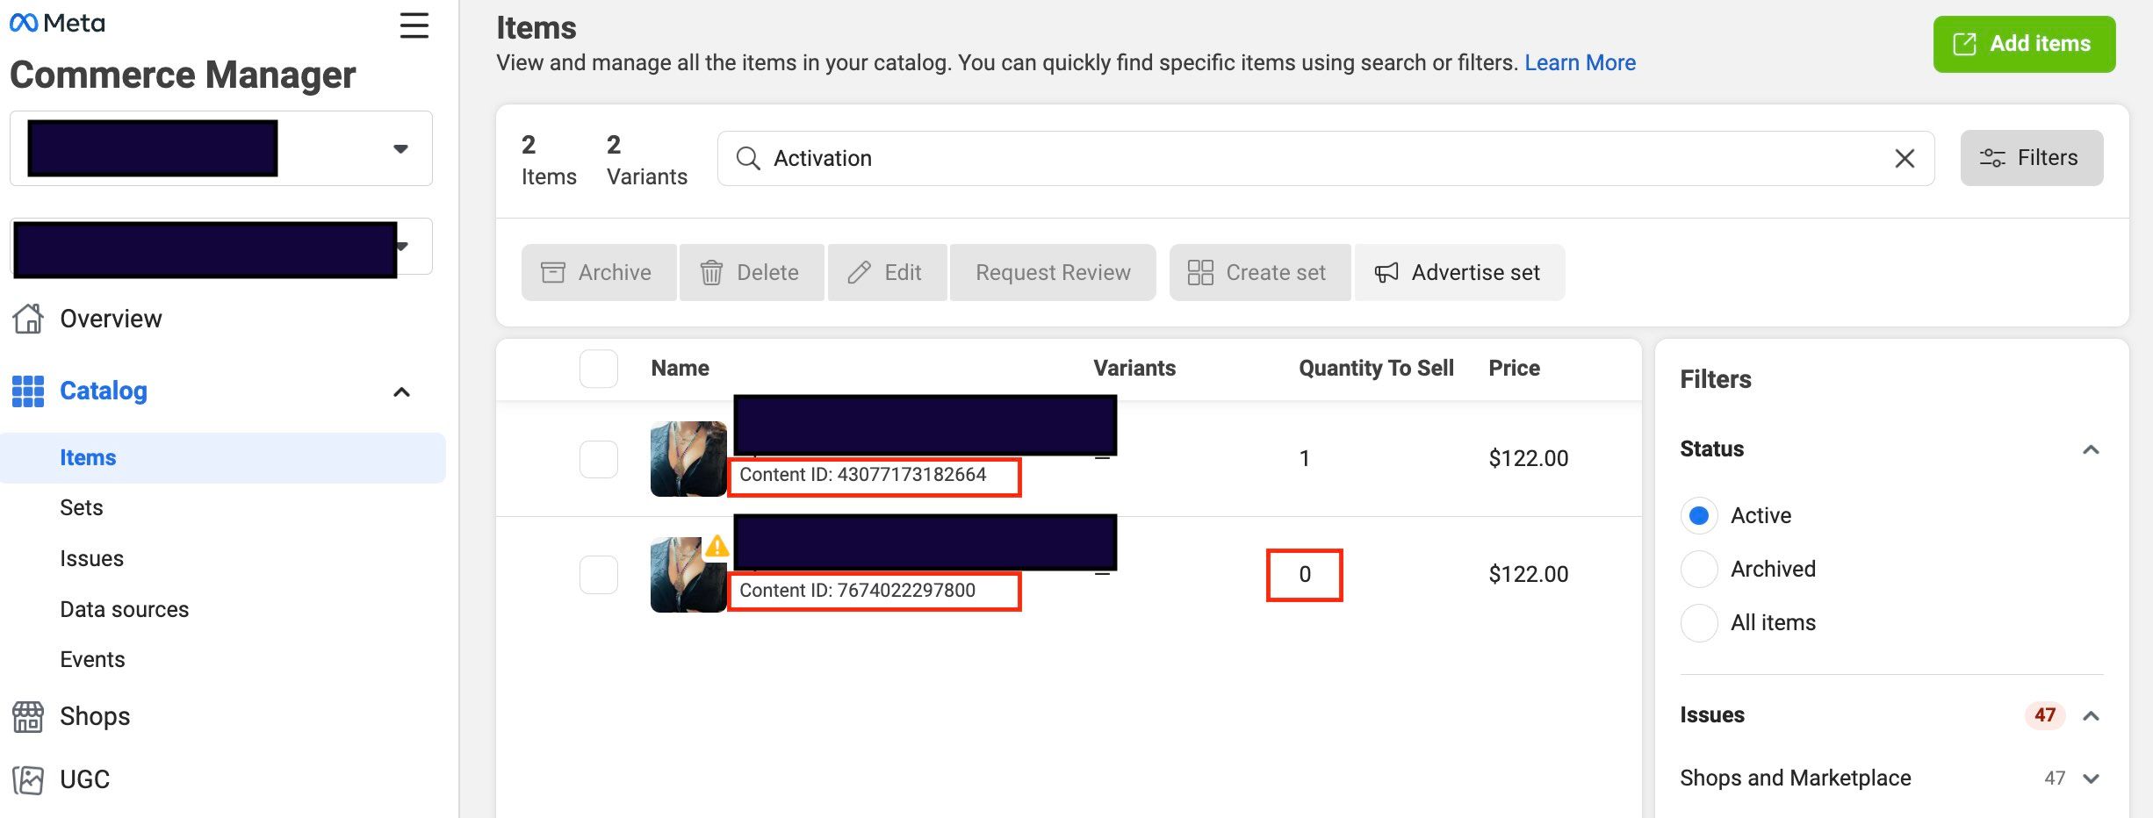
Task: Check the select-all checkbox in table header
Action: coord(598,369)
